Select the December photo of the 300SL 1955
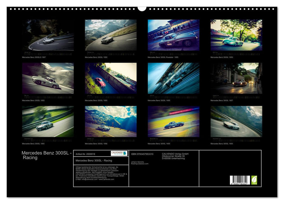284x204 pixels. 235,122
